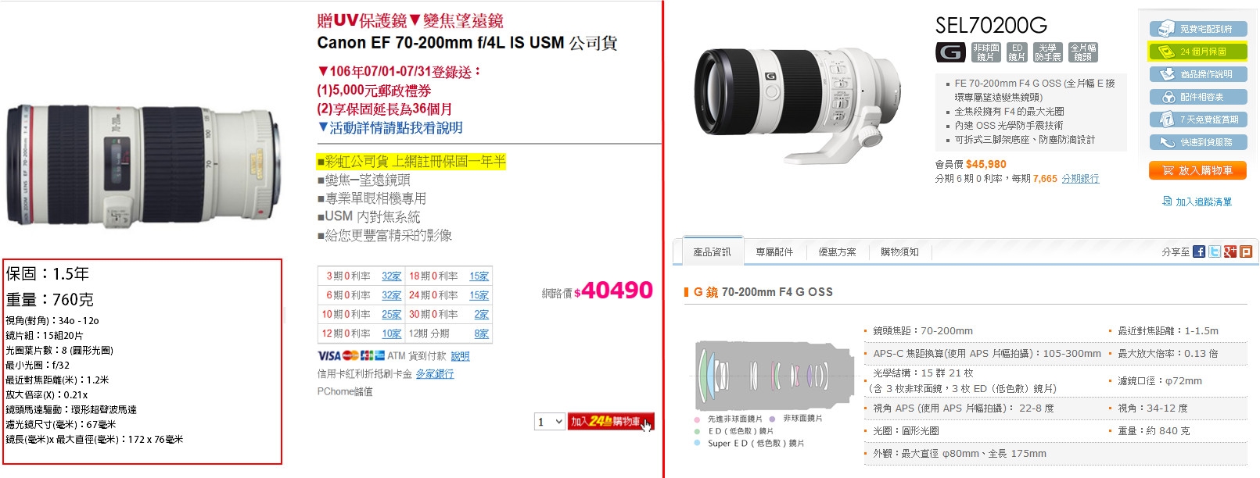Open the quantity dropdown showing 1
This screenshot has height=478, width=1260.
pos(549,422)
